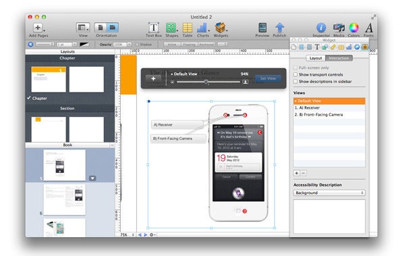Select page 5 thumbnail in Book
Screen dimensions: 409x256
(x=64, y=165)
